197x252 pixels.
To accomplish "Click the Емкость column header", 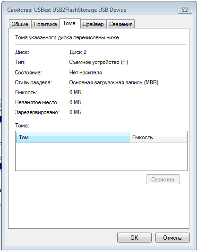I will point(158,137).
